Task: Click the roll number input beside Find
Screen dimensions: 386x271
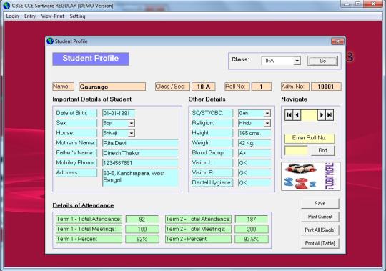Action: coord(296,150)
